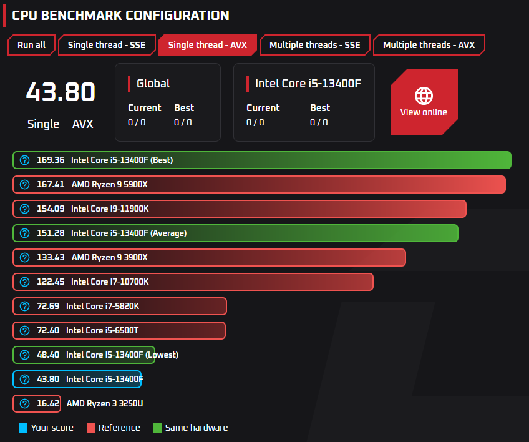Click the AMD Ryzen 9 3900X label
Image resolution: width=529 pixels, height=442 pixels.
pyautogui.click(x=110, y=257)
